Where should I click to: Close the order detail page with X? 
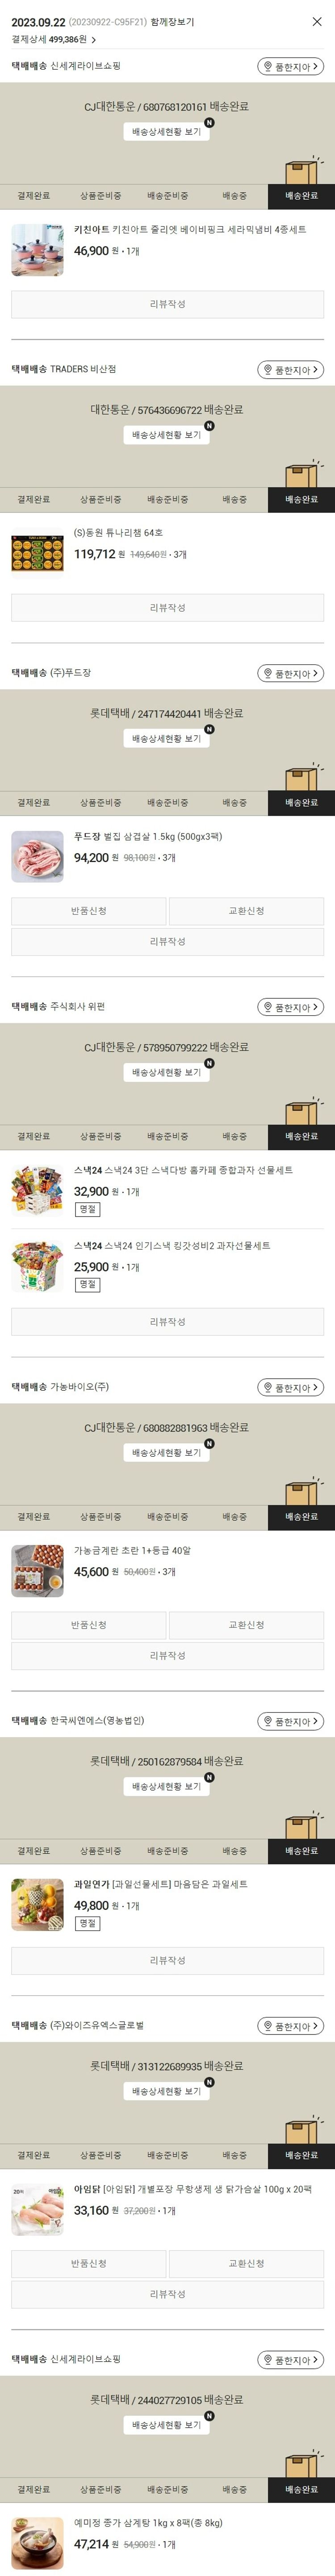[317, 21]
